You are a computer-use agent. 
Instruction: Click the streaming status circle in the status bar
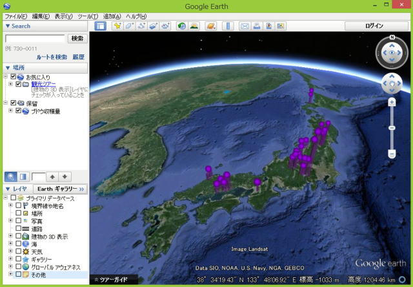[402, 279]
